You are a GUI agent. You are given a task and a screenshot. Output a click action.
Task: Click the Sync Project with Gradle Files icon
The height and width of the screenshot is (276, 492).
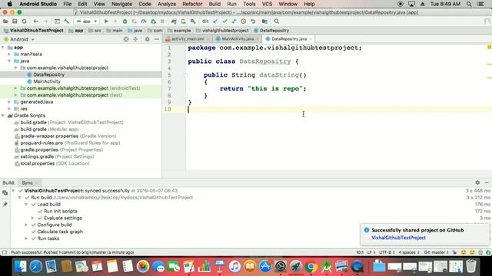[x=174, y=21]
